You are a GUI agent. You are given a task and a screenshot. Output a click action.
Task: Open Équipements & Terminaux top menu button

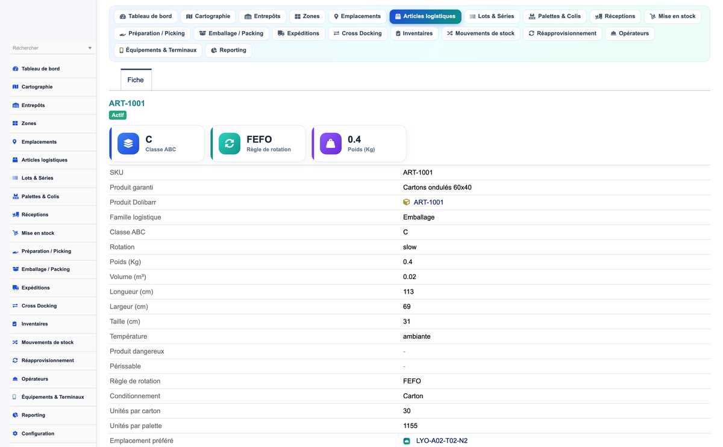(158, 50)
